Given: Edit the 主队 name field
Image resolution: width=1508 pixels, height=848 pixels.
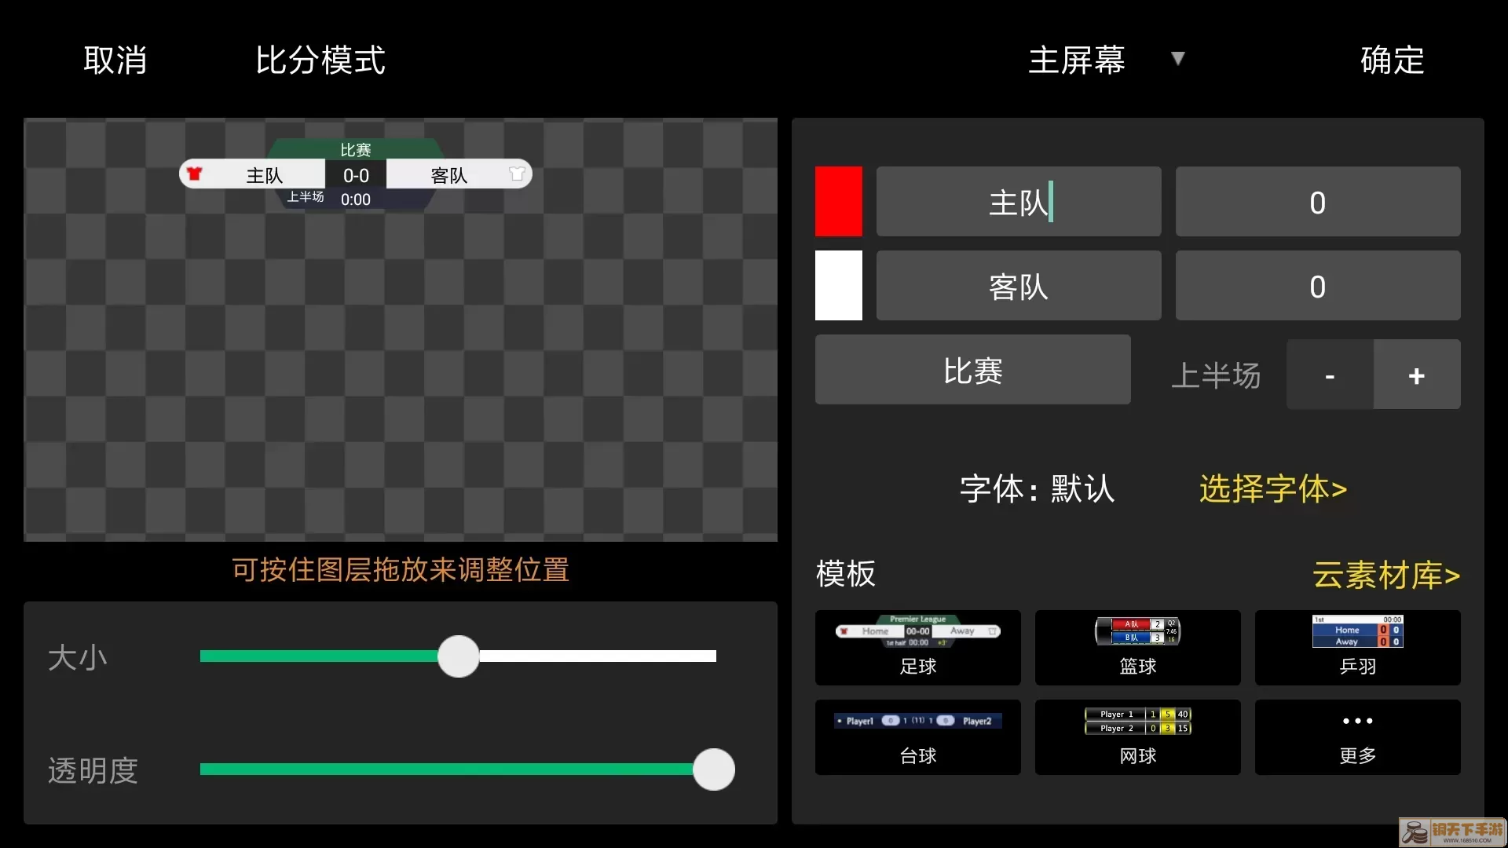Looking at the screenshot, I should click(1019, 201).
